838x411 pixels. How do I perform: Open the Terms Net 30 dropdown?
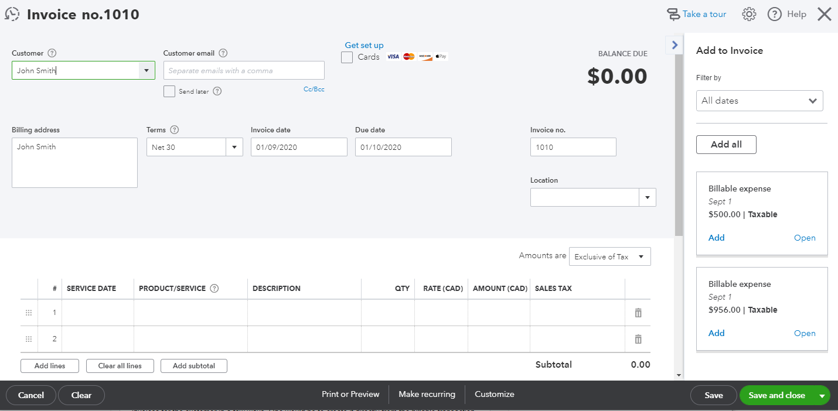pyautogui.click(x=234, y=147)
